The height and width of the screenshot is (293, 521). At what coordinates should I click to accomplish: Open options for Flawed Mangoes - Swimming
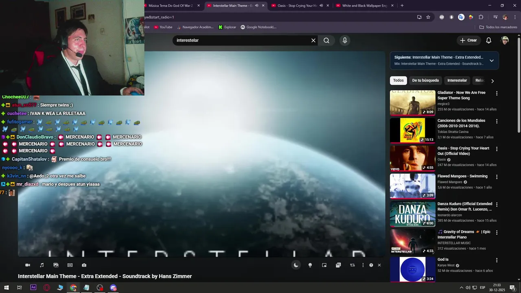tap(497, 177)
